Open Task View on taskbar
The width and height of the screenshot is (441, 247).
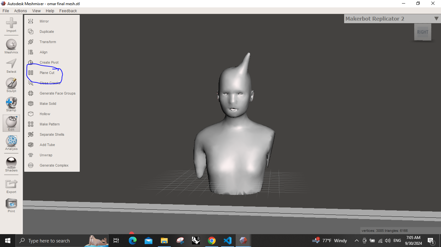116,241
